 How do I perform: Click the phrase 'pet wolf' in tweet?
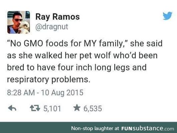pos(95,56)
